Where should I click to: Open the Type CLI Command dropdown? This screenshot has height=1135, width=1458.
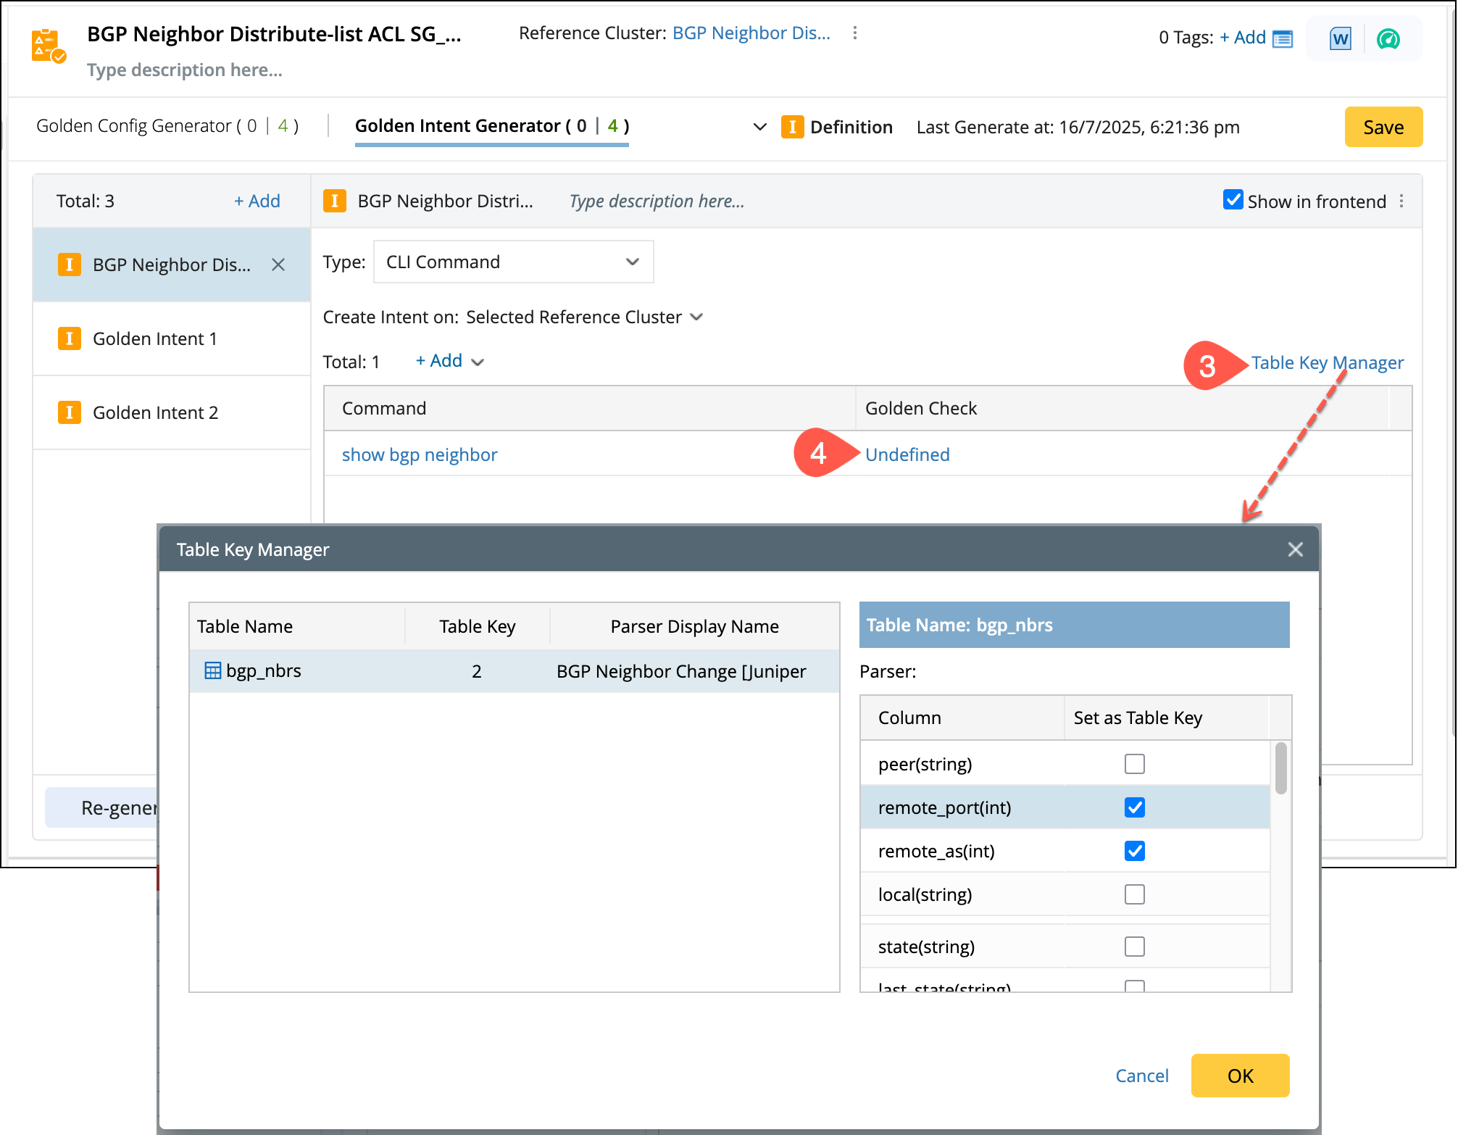pos(513,262)
